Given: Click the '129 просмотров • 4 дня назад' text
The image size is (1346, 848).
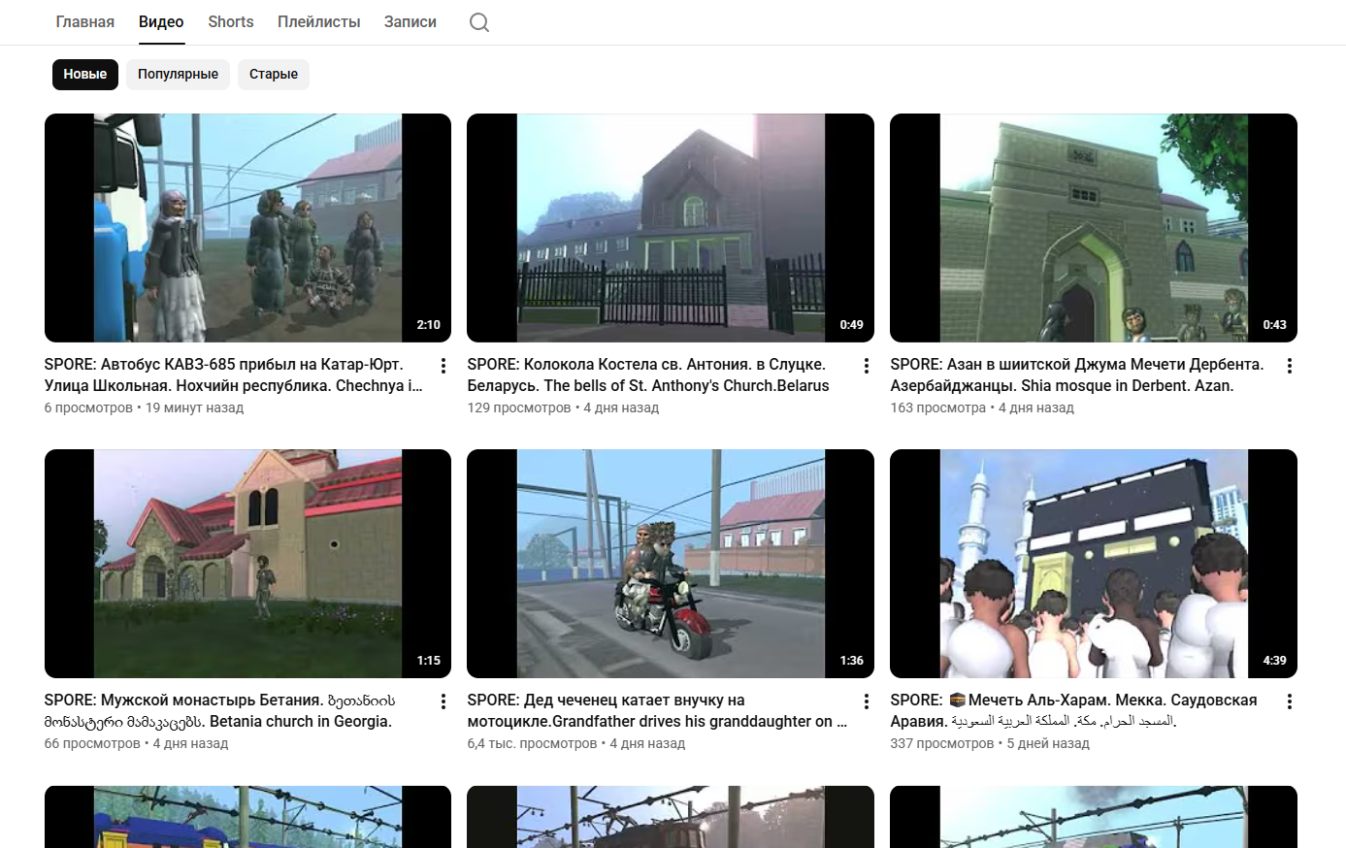Looking at the screenshot, I should (563, 408).
